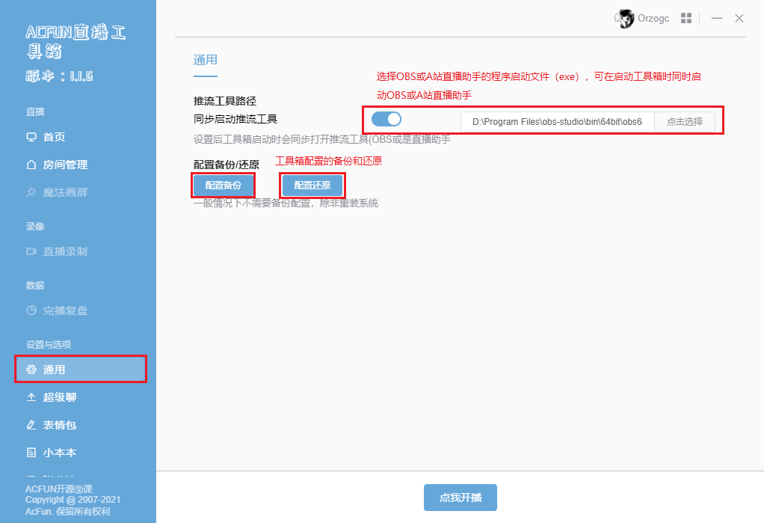Click the hint text starting with 设置后工具箱启动时
Viewport: 764px width, 523px height.
point(322,139)
